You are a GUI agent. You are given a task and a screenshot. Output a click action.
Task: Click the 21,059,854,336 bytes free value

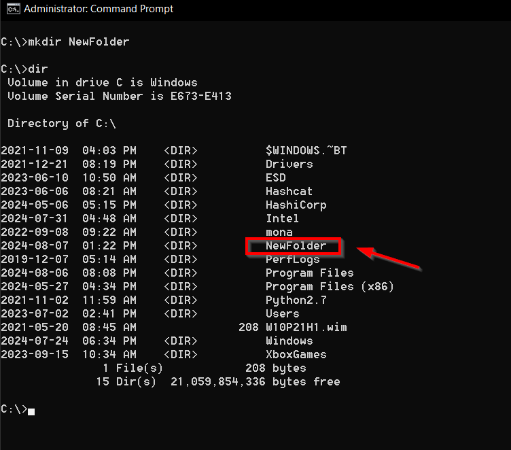pos(255,382)
